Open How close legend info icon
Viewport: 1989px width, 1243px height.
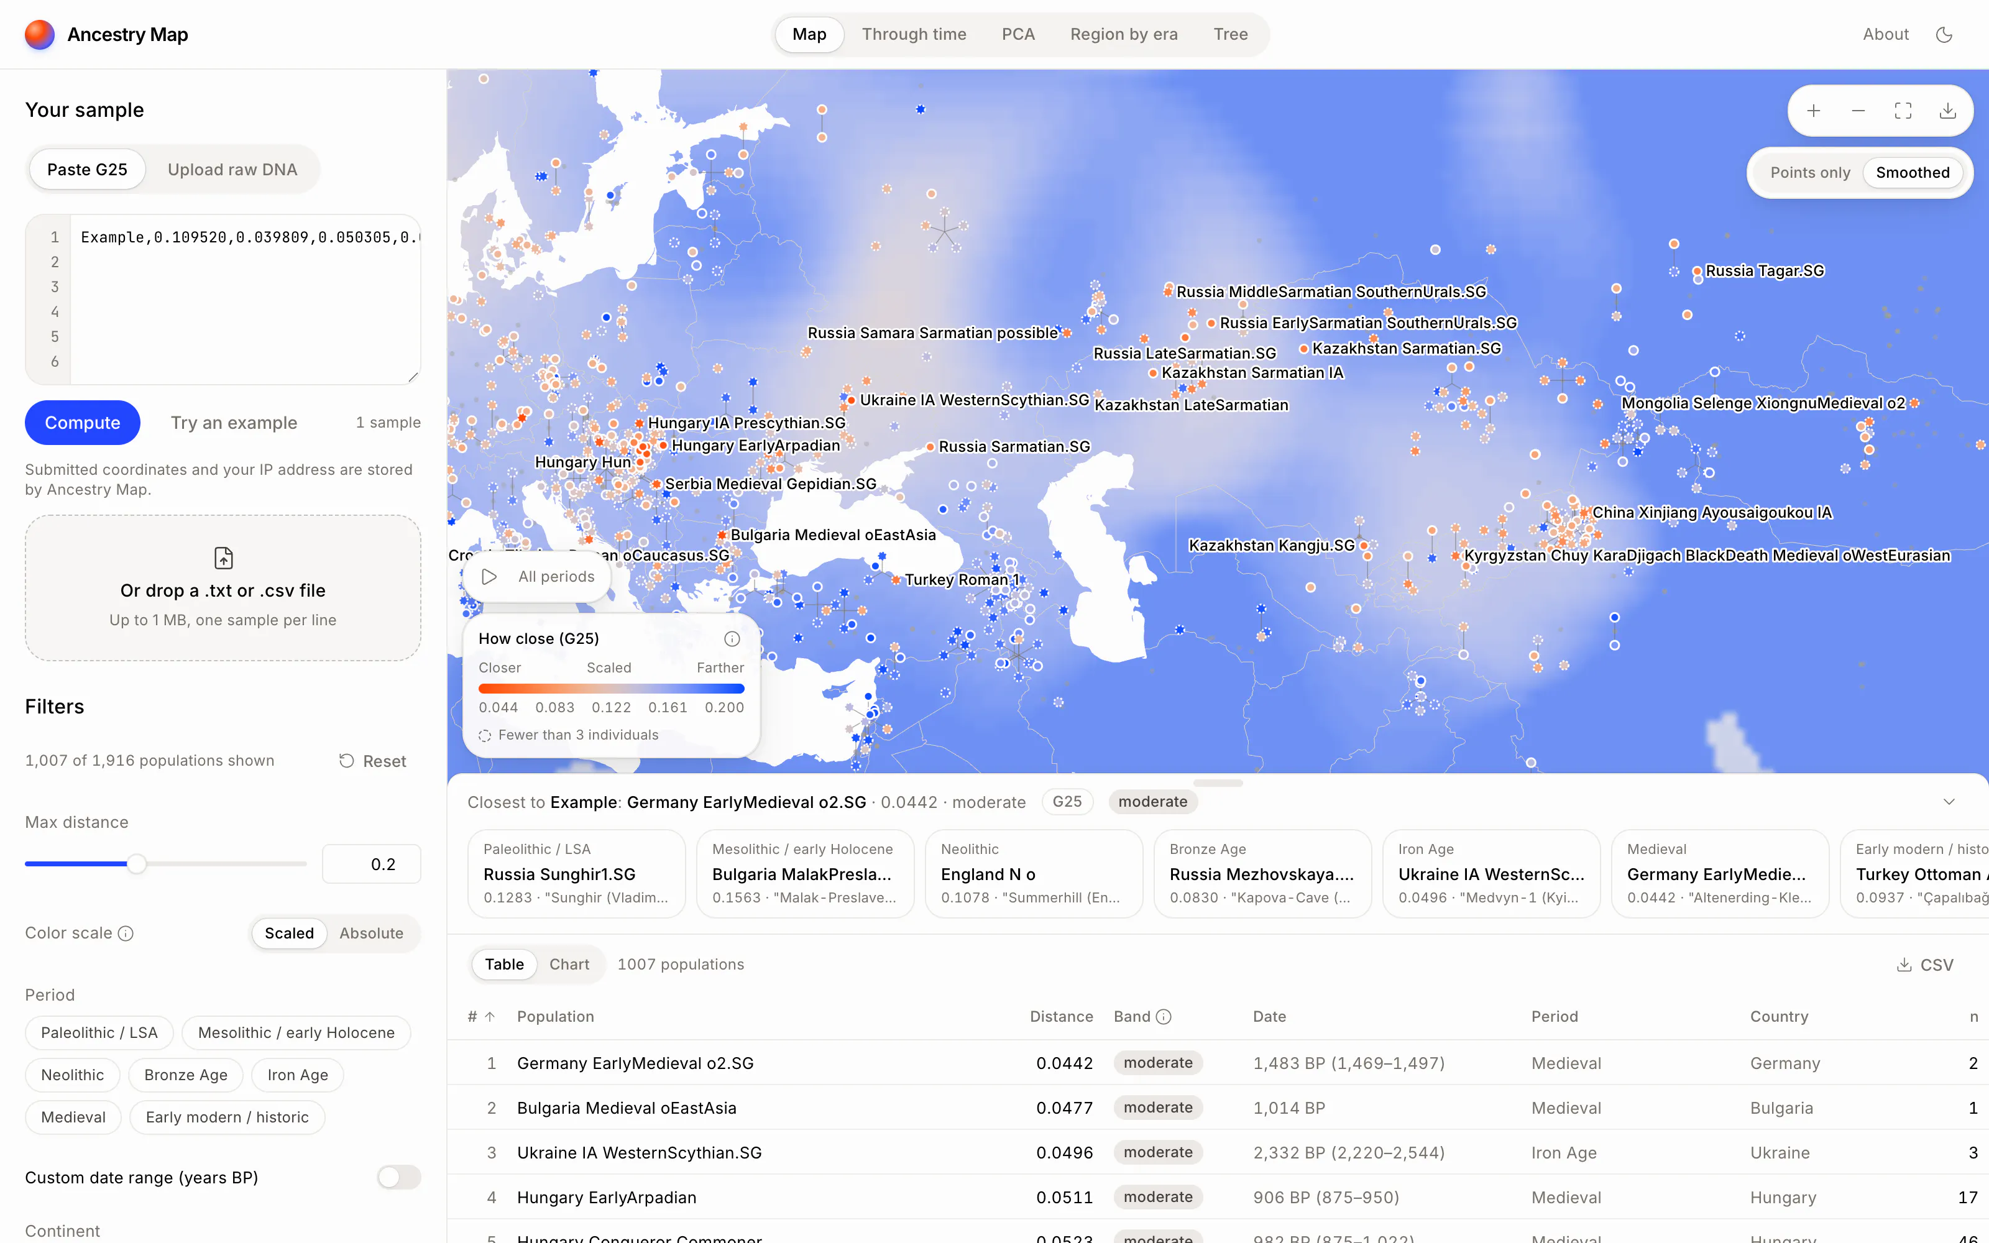point(732,639)
